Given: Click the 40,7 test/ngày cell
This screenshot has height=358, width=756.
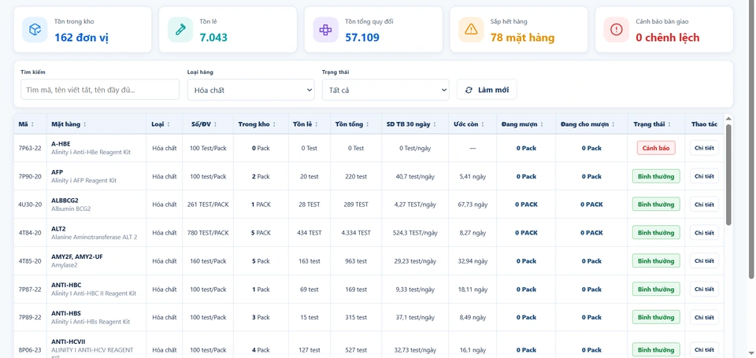Looking at the screenshot, I should pos(415,176).
